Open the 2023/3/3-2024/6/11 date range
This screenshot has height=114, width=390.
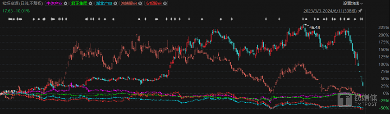click(330, 11)
